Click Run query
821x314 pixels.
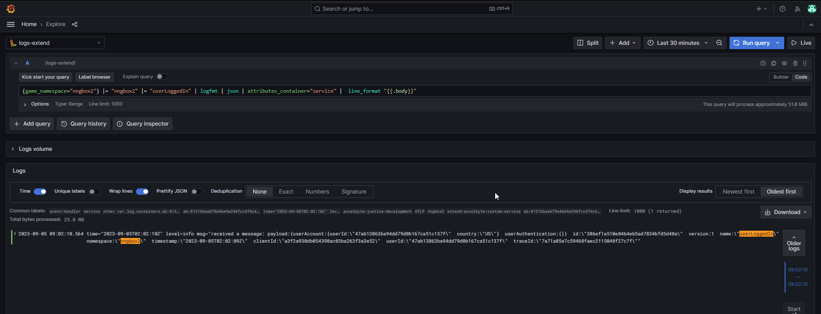point(751,43)
